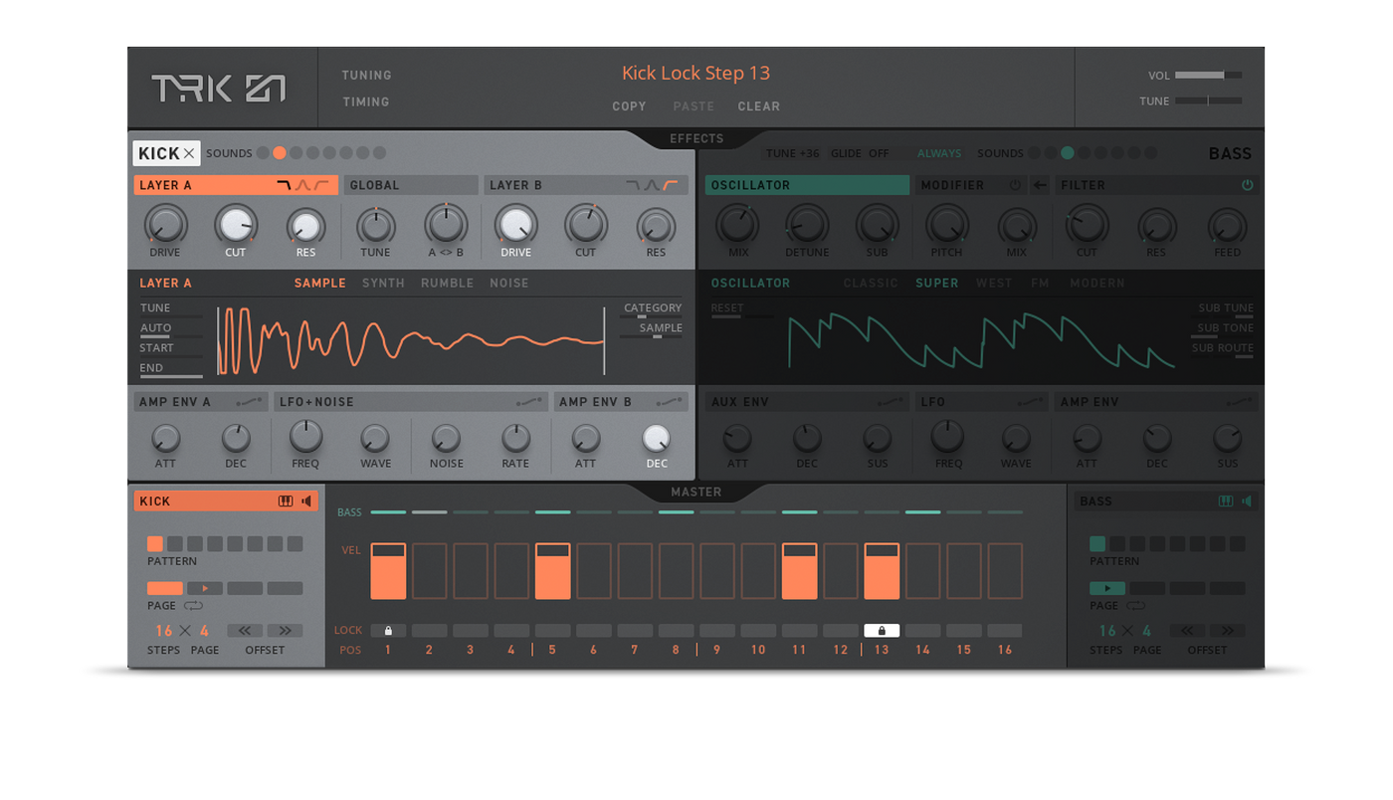Select Layer B high-pass filter shape icon
This screenshot has width=1393, height=800.
(x=671, y=185)
